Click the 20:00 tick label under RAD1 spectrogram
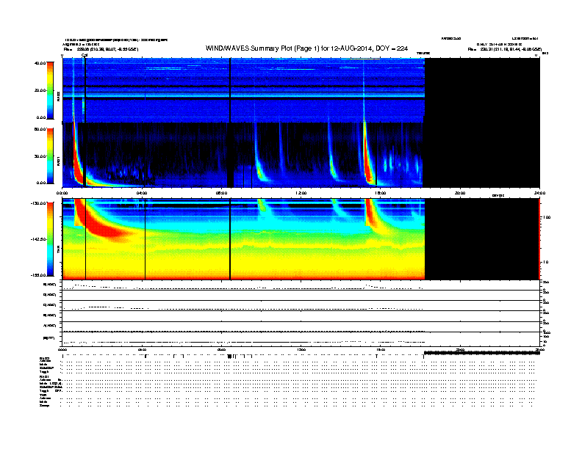 460,193
